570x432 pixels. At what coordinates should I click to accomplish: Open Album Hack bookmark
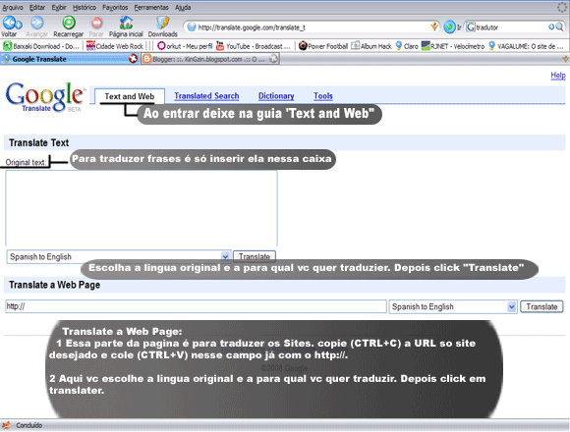tap(371, 46)
